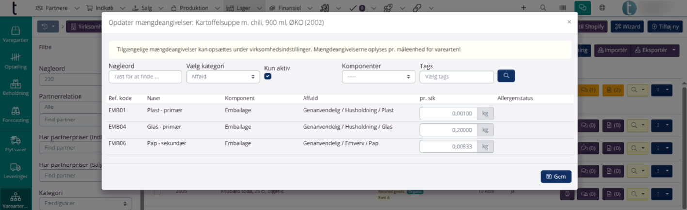The image size is (687, 210).
Task: Open Leveringer from the sidebar
Action: (16, 171)
